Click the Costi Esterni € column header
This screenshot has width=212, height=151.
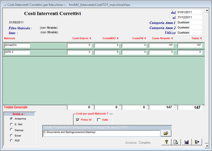pos(82,38)
